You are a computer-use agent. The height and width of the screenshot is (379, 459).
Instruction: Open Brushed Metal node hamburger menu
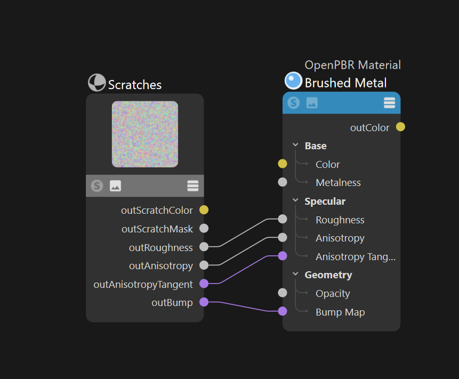point(389,103)
